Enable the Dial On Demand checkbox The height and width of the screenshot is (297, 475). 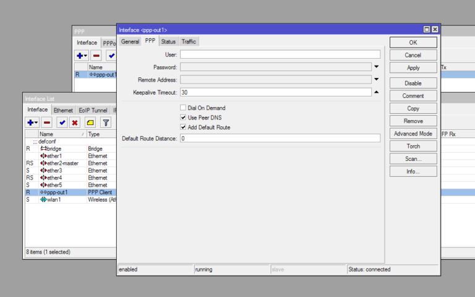tap(183, 108)
